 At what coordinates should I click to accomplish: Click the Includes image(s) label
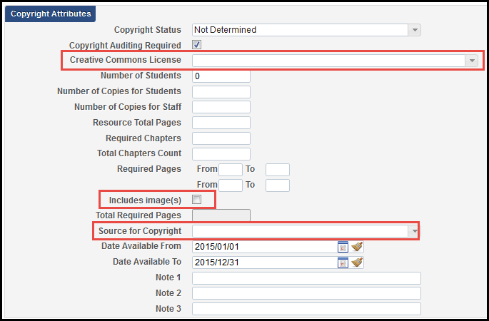[145, 200]
